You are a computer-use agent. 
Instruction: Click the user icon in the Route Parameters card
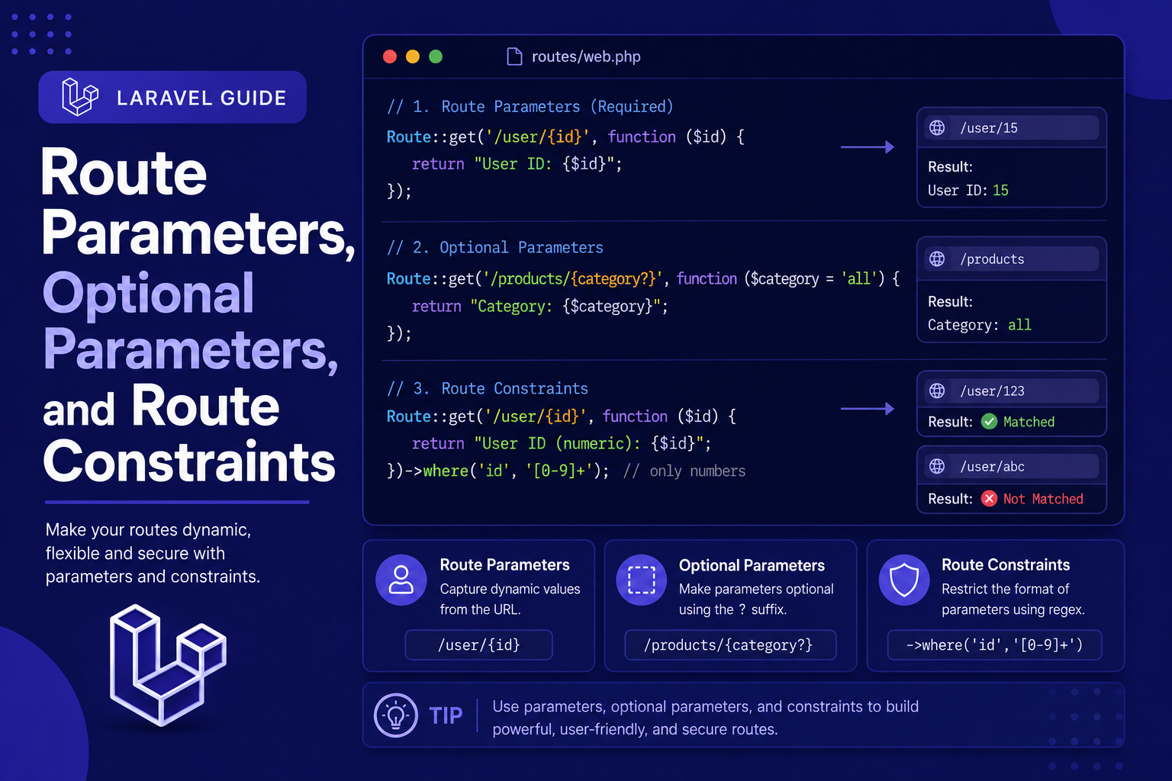click(x=401, y=580)
